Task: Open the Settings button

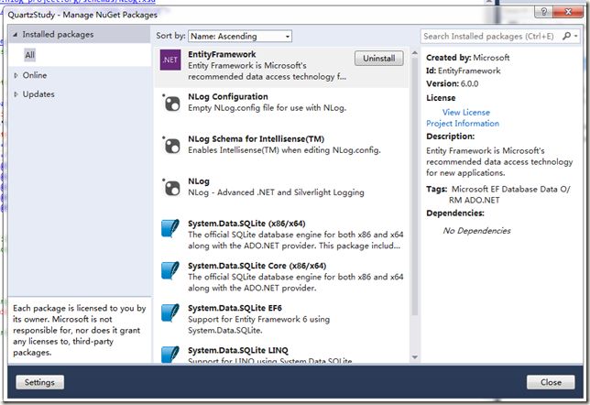Action: click(x=40, y=382)
